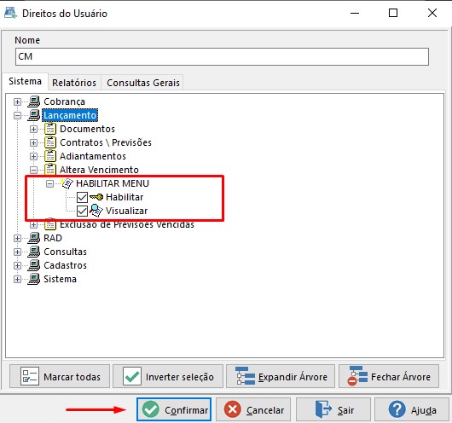Click the RAD computer icon
This screenshot has height=423, width=452.
(x=34, y=238)
